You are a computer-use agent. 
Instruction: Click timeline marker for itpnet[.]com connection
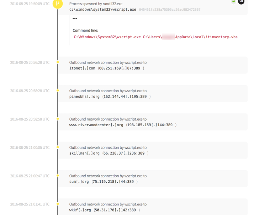pos(58,62)
